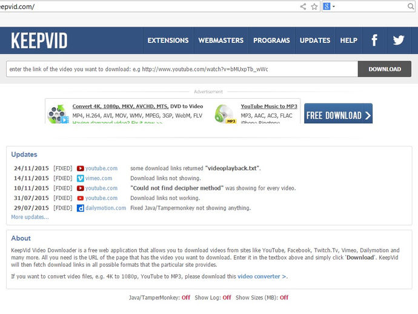Open the Webmasters menu item
Viewport: 418px width, 314px height.
tap(221, 40)
